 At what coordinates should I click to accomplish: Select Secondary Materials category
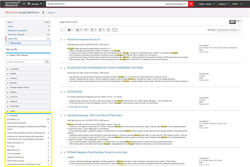pos(28,35)
